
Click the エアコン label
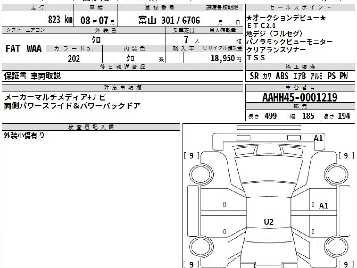coord(35,30)
